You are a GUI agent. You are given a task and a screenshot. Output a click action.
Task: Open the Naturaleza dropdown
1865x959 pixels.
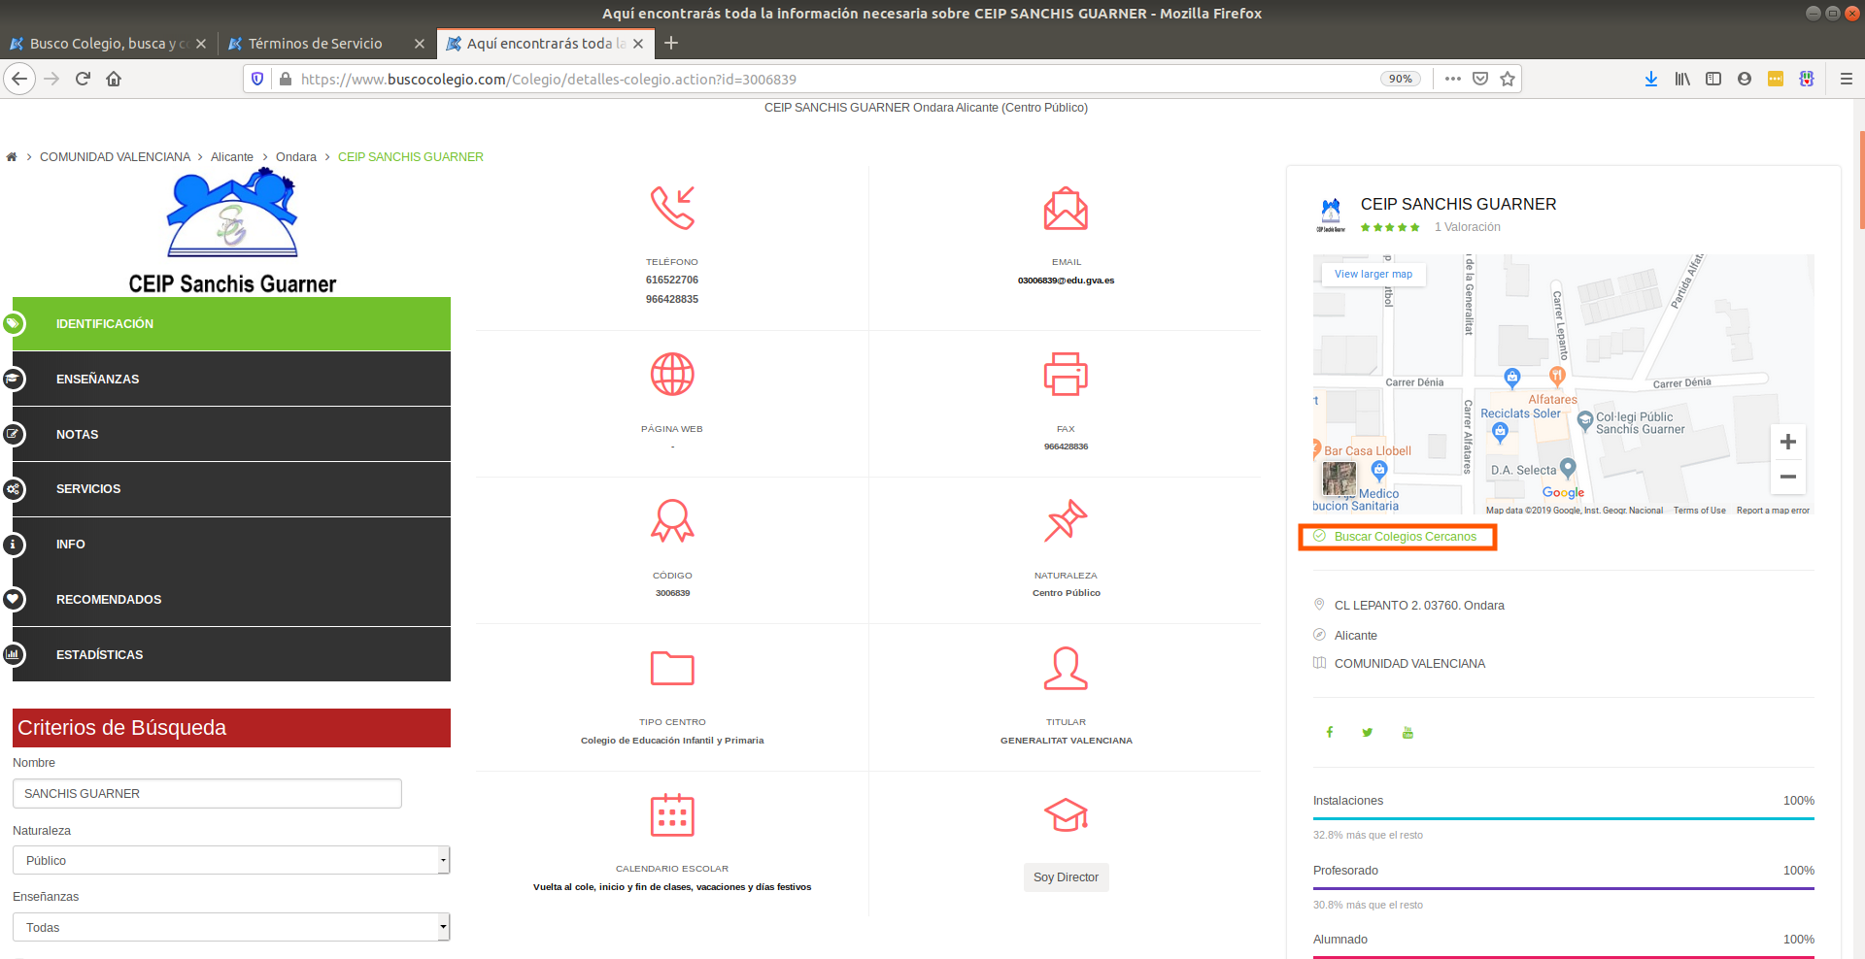point(231,860)
